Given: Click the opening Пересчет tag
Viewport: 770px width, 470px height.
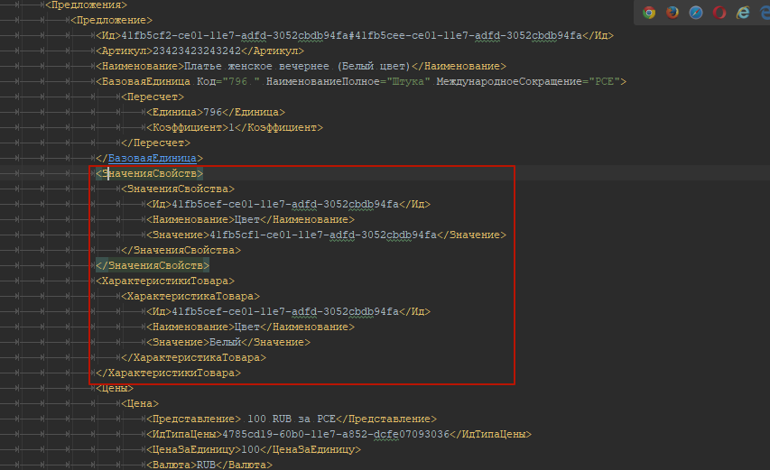Looking at the screenshot, I should pos(153,97).
